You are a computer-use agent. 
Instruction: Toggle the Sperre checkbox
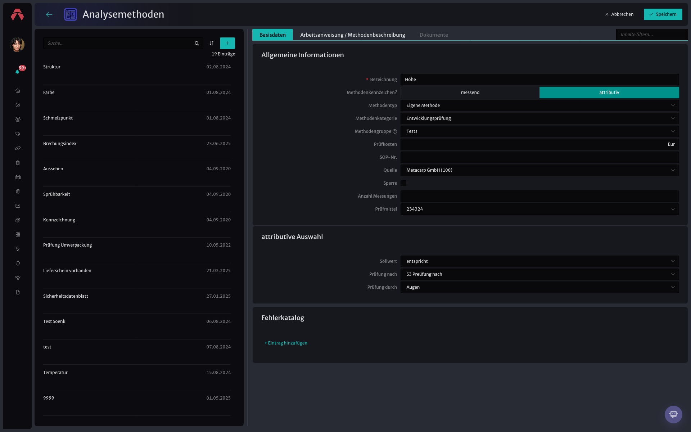coord(403,183)
